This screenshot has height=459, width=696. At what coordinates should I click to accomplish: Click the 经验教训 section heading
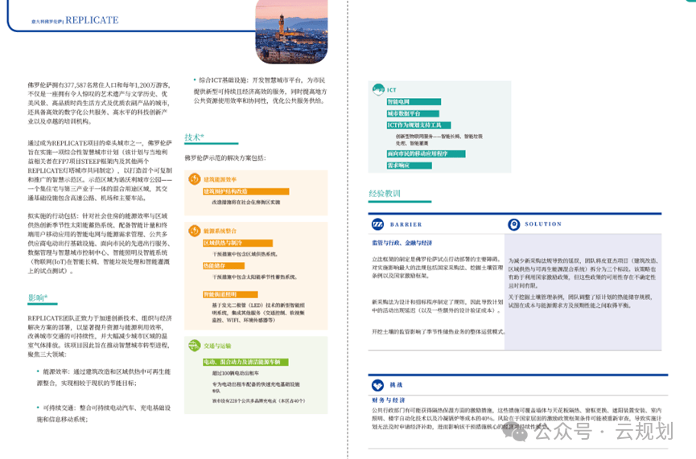(x=384, y=194)
